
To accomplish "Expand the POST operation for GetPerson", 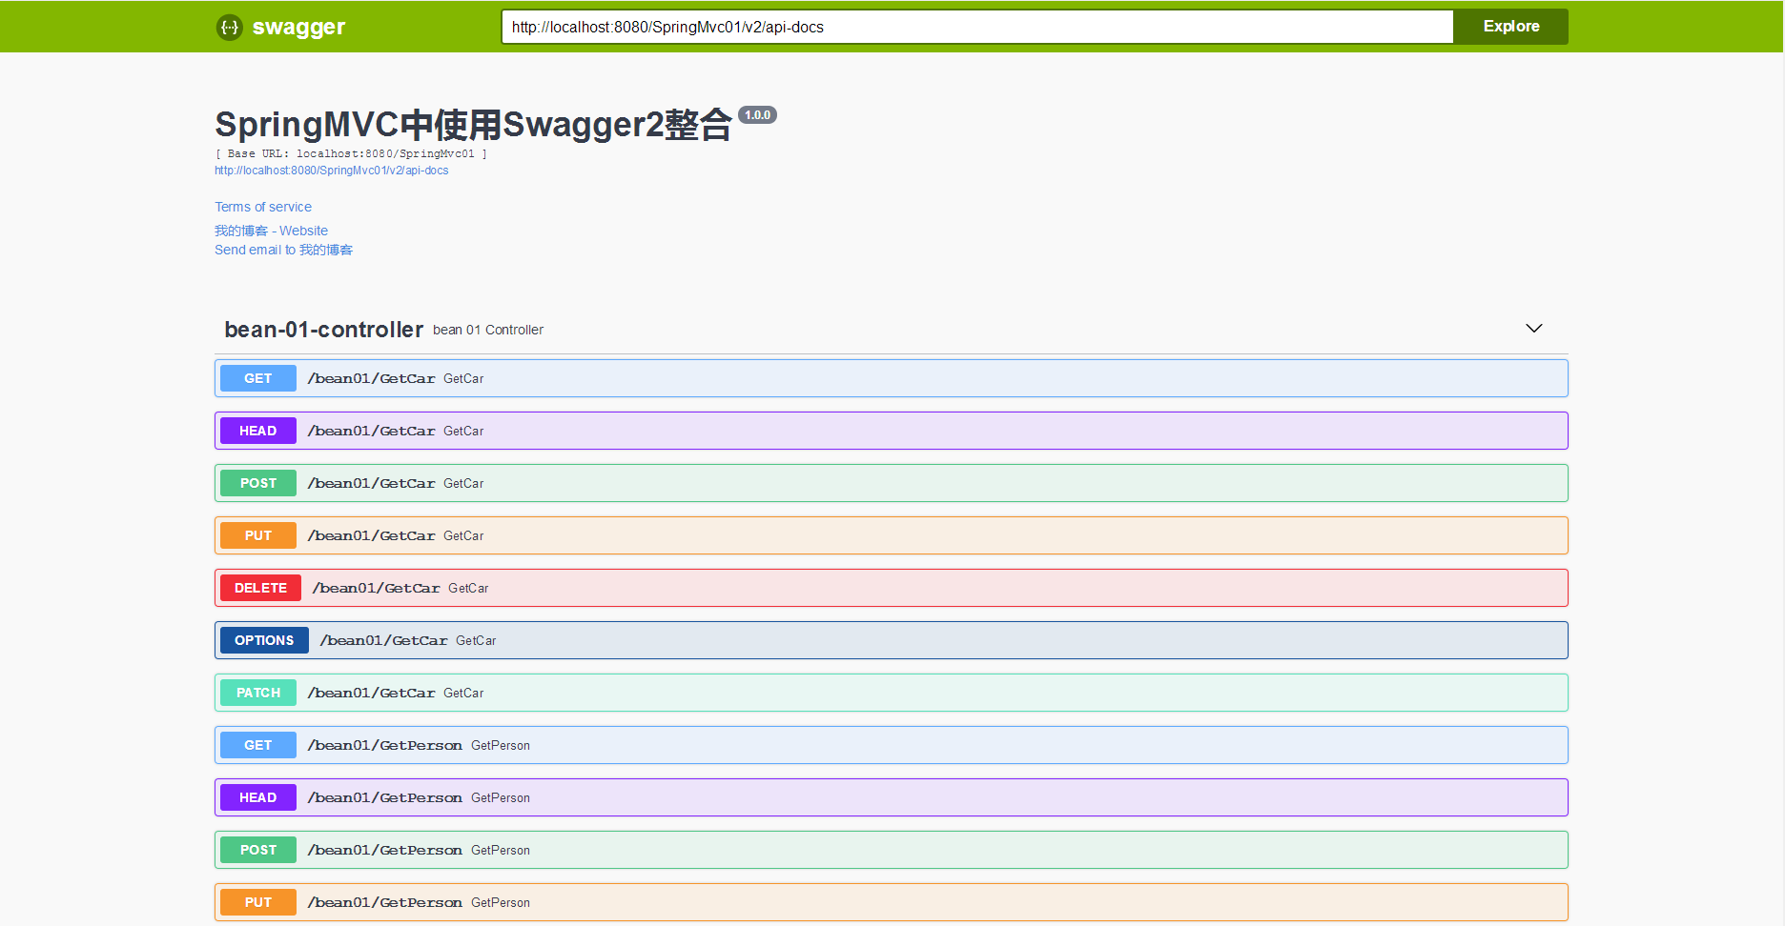I will coord(892,850).
